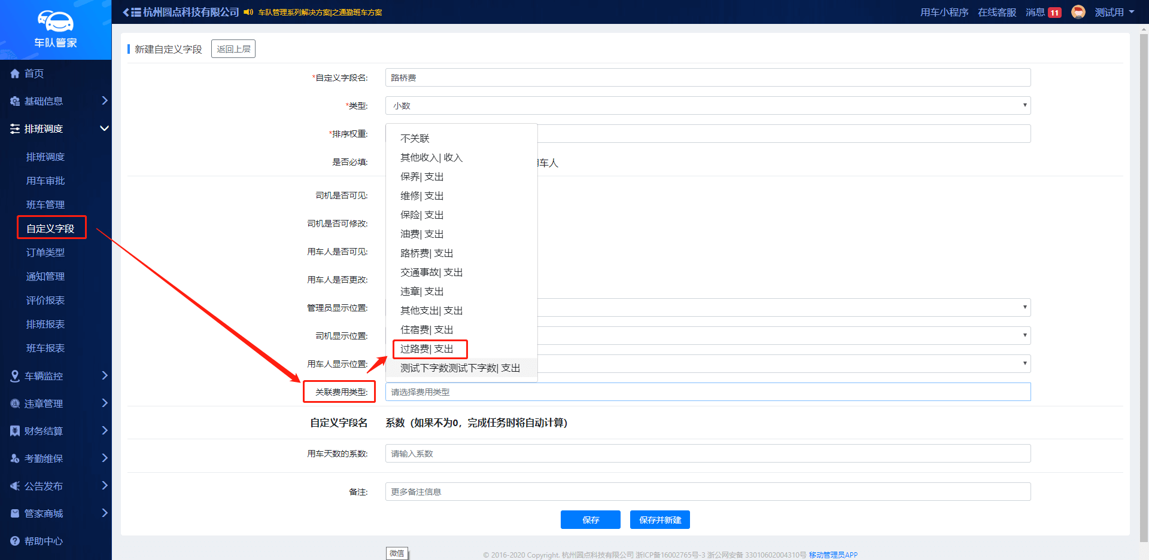
Task: Click the 帮助中心 question mark icon
Action: [x=15, y=541]
